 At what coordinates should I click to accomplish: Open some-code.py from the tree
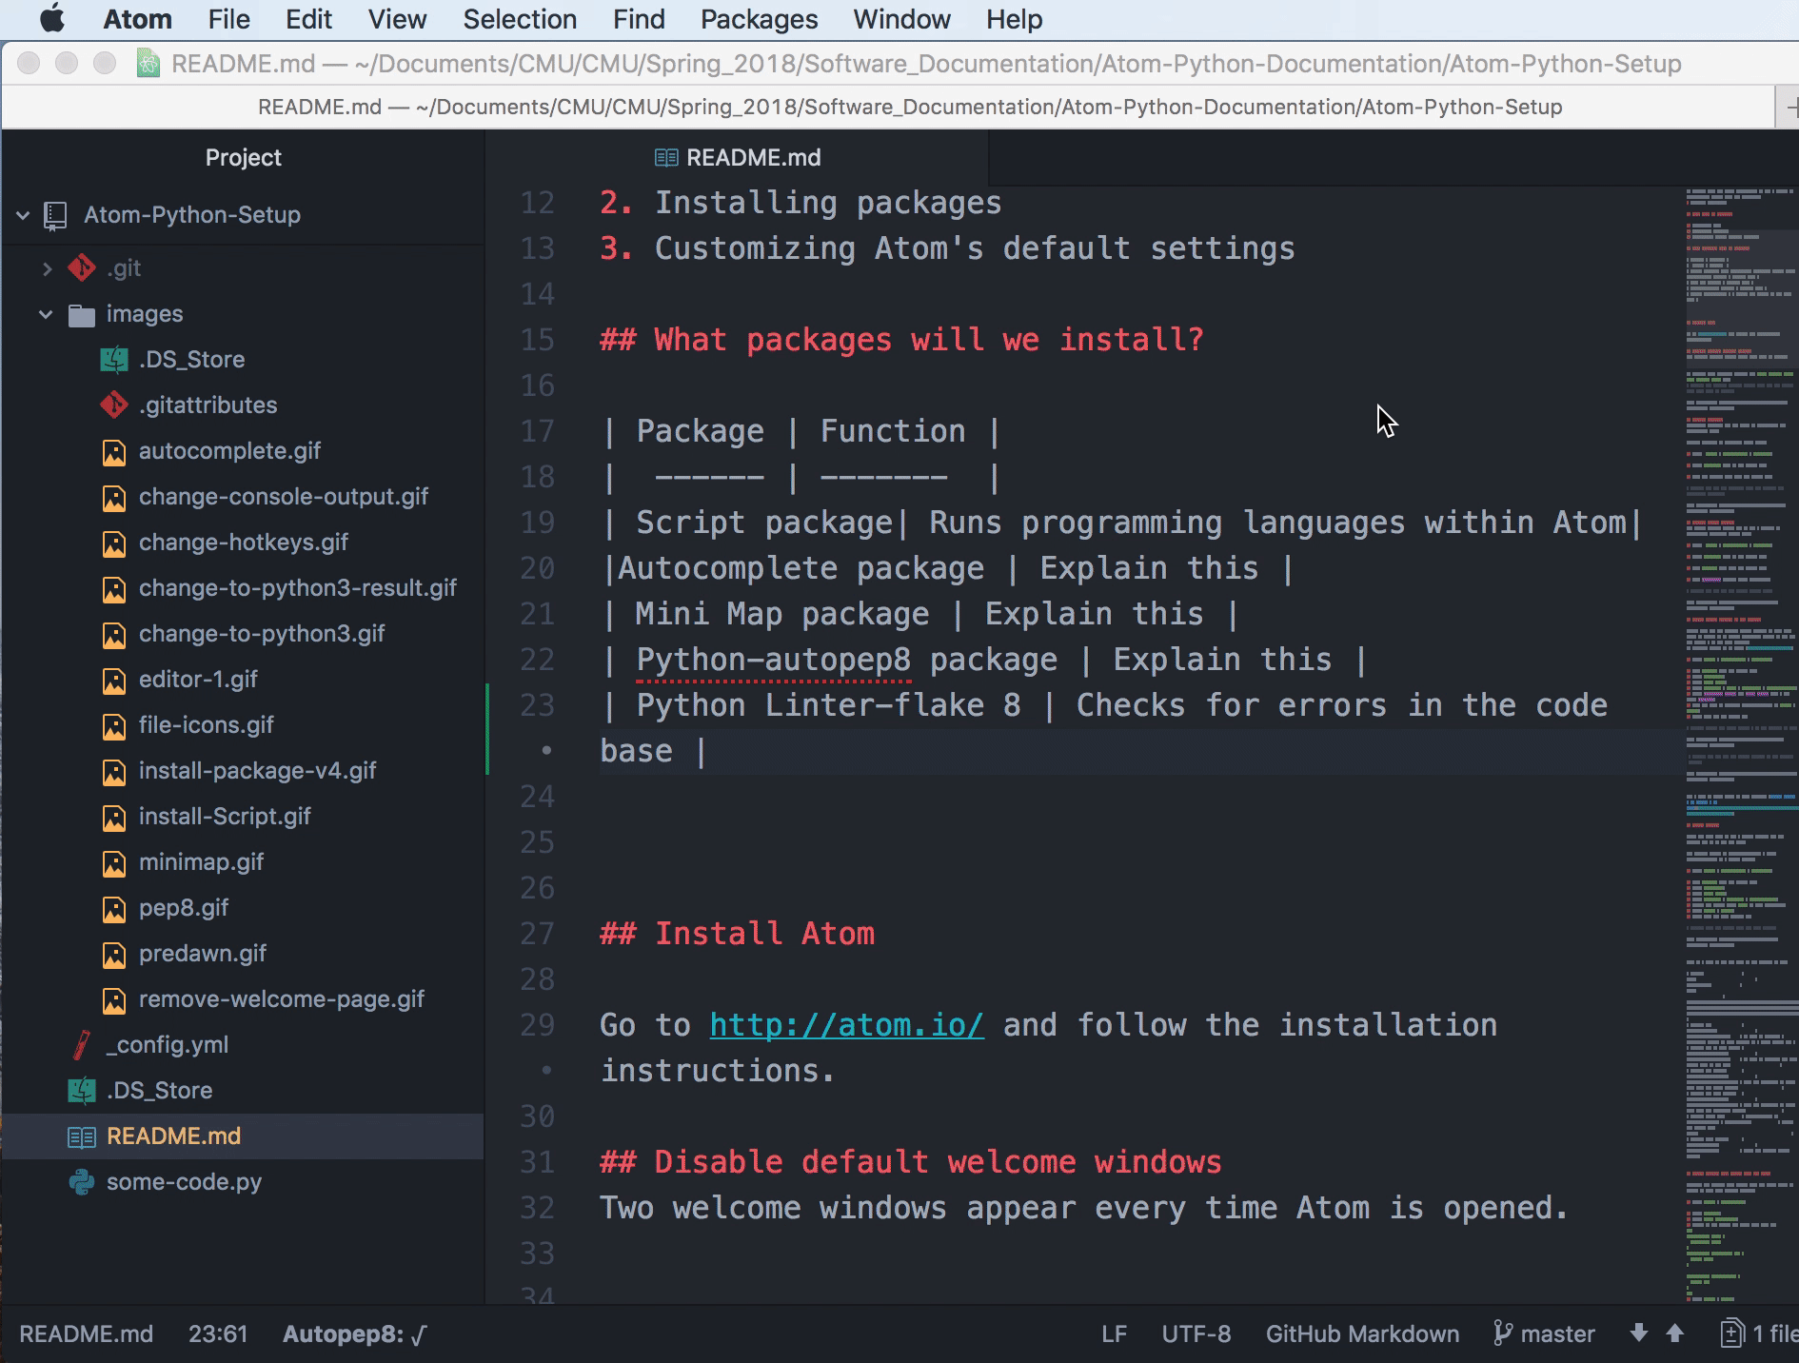[184, 1182]
